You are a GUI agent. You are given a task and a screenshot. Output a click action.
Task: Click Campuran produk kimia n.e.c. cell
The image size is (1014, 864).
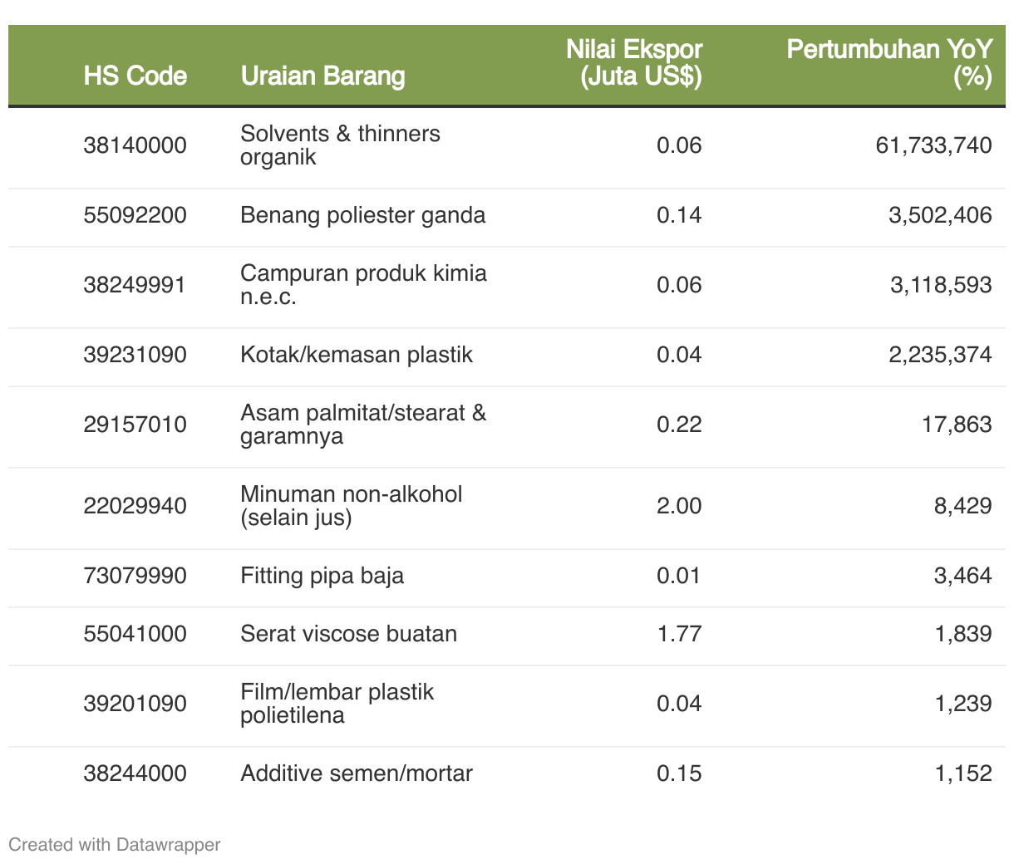coord(363,285)
